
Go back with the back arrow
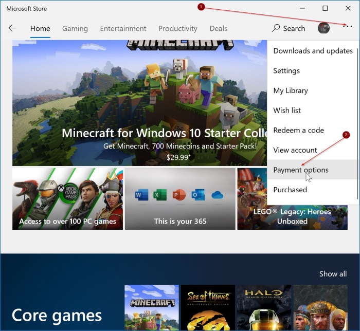tap(12, 28)
